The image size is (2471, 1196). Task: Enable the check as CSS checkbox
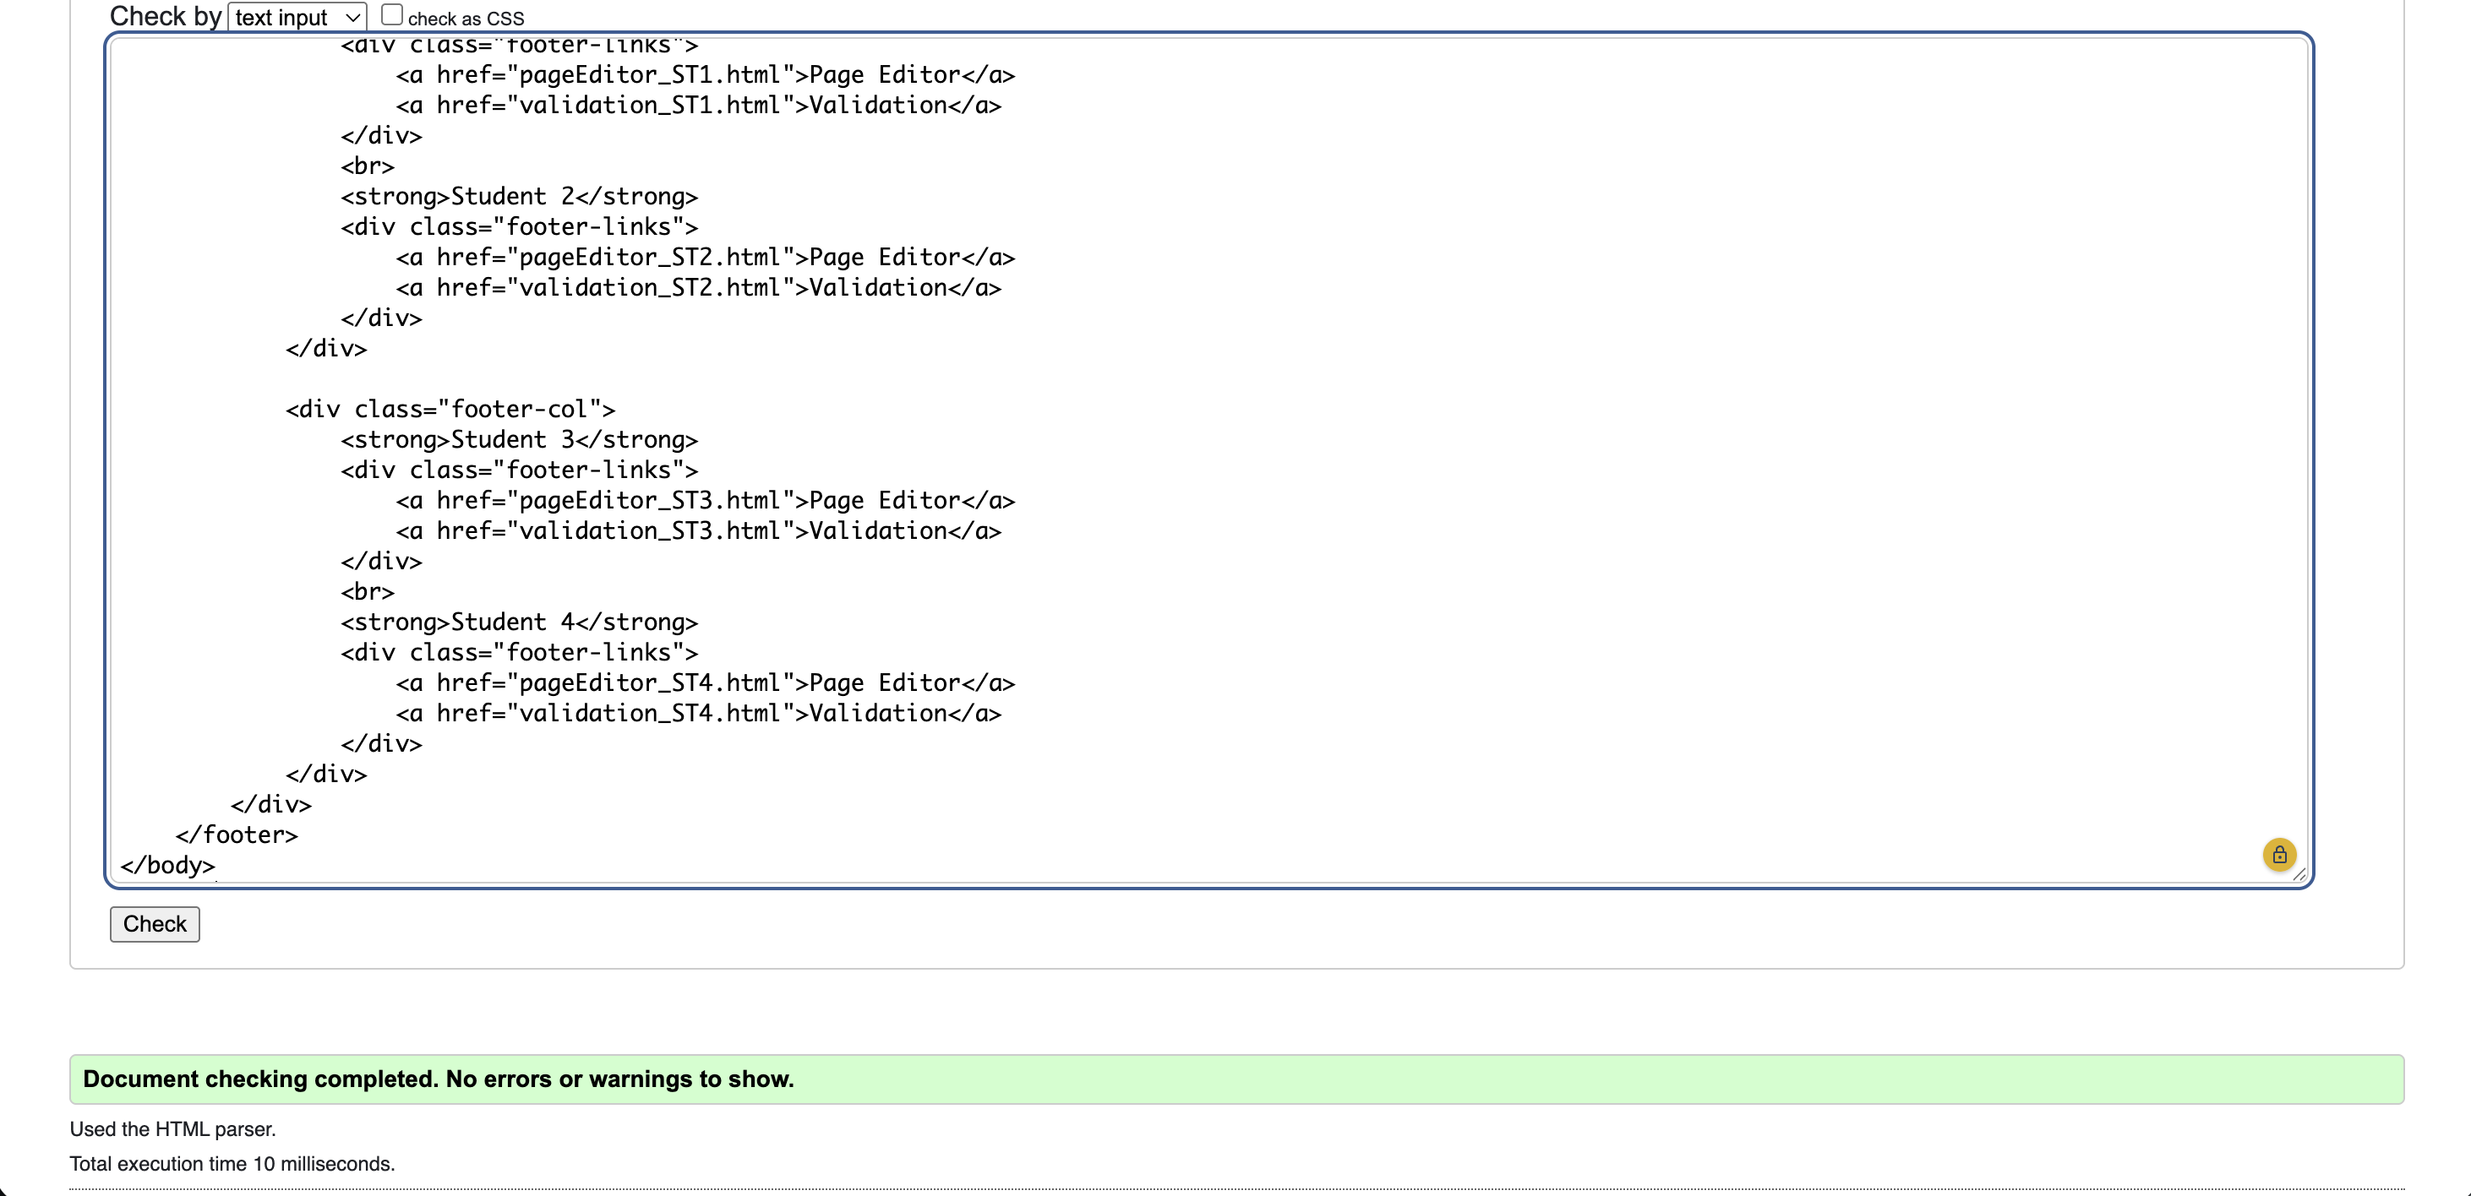(x=391, y=14)
